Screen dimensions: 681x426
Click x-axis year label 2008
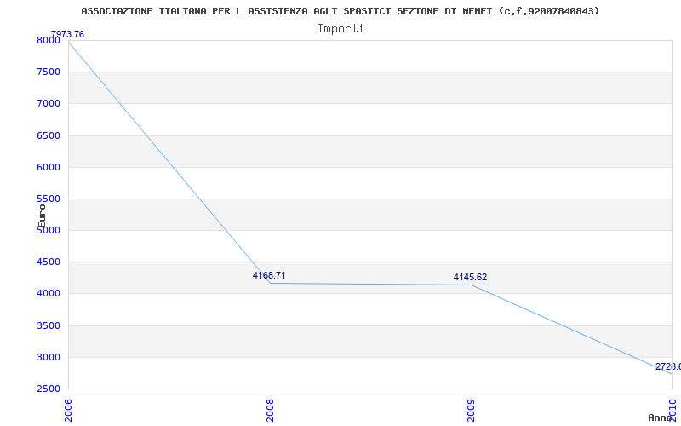click(270, 411)
